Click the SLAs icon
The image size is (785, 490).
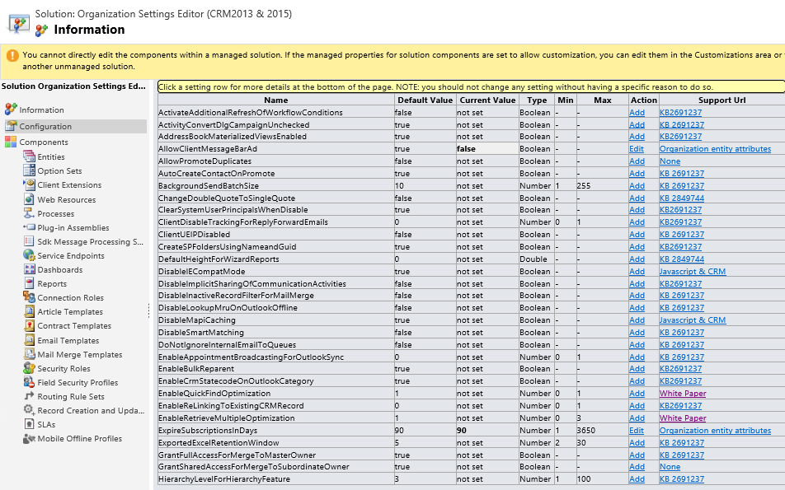(x=29, y=424)
